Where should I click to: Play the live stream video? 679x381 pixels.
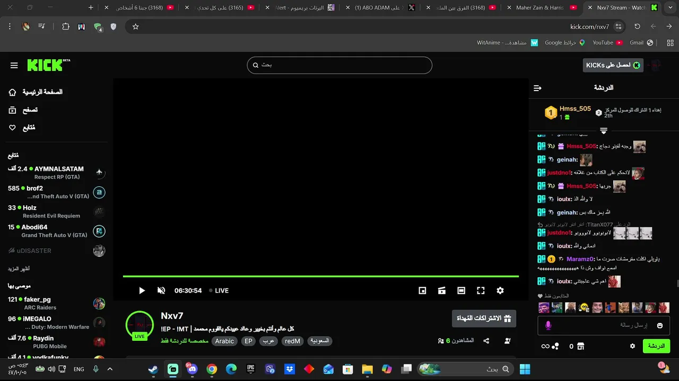point(142,291)
